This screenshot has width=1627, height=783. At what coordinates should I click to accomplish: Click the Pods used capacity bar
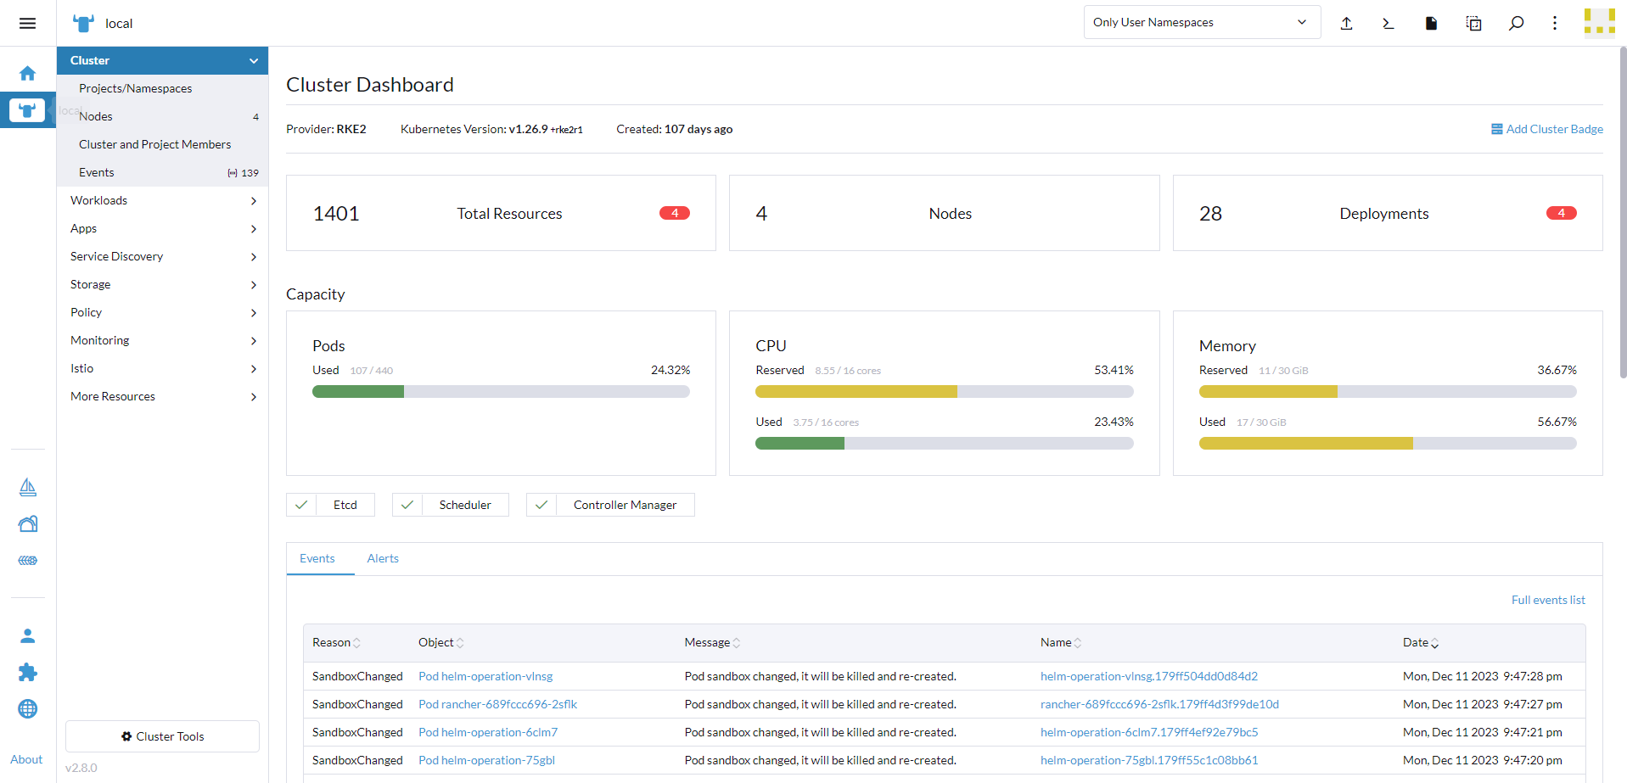pyautogui.click(x=501, y=392)
